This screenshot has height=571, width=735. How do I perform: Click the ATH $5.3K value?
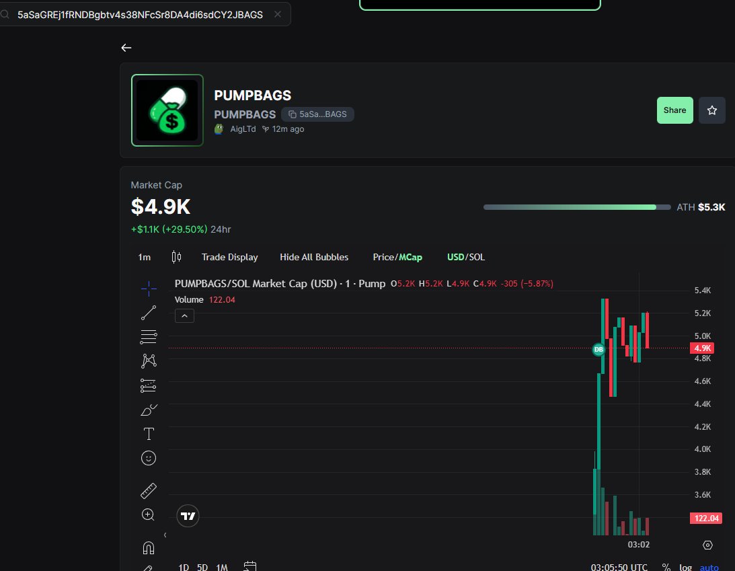[701, 207]
